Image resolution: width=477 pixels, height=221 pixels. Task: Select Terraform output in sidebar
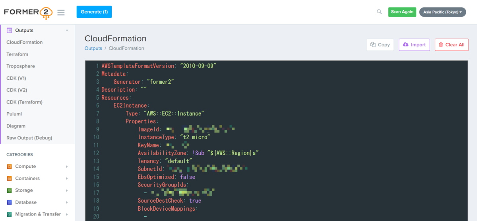[17, 54]
